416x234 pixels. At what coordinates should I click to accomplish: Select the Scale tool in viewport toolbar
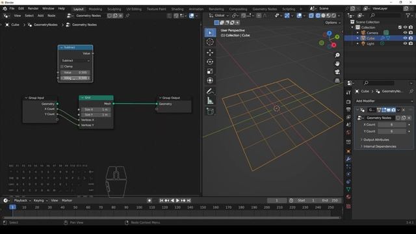coord(210,71)
